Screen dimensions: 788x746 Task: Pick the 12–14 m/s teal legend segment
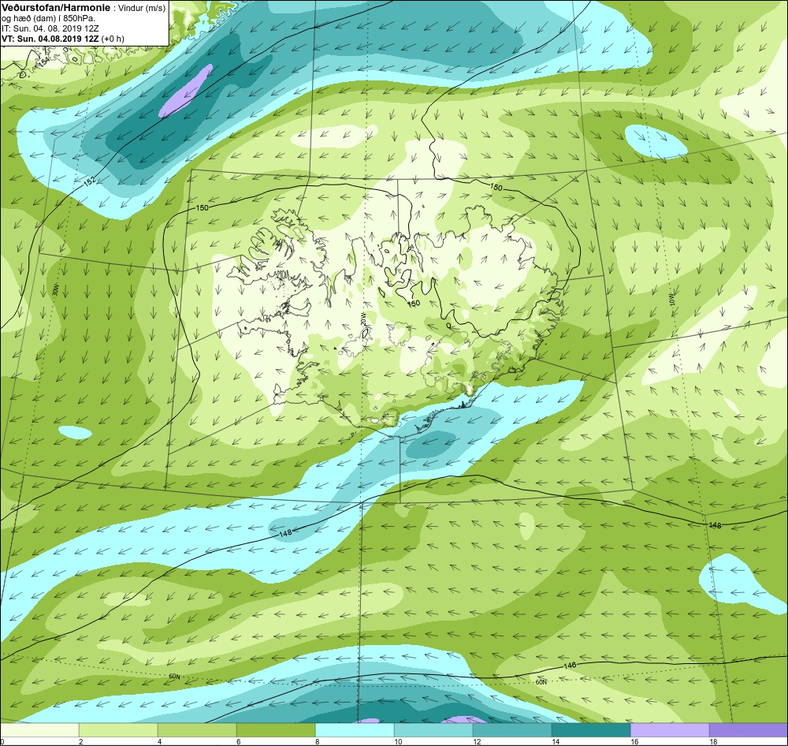click(x=512, y=730)
